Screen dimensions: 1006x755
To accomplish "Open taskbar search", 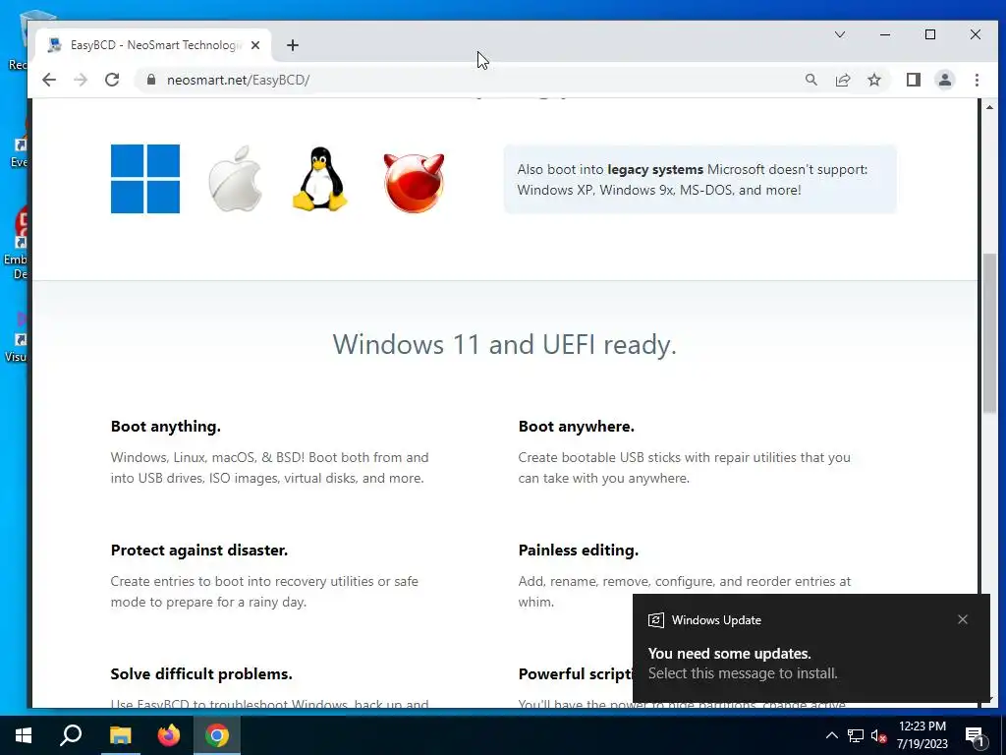I will [71, 735].
